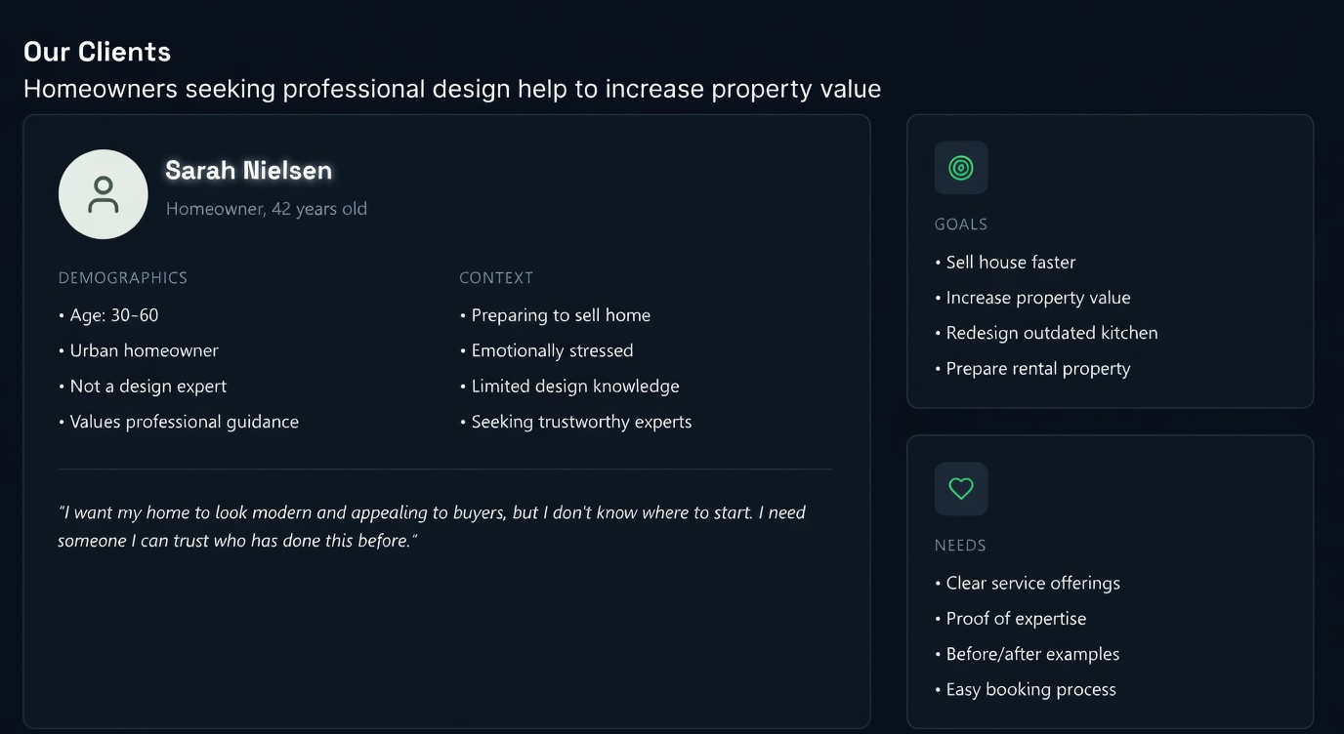Click the Sarah Nielsen name heading
Screen dimensions: 1344x734
(x=248, y=171)
